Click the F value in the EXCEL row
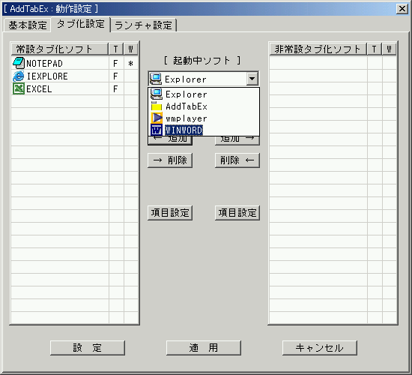 [115, 89]
